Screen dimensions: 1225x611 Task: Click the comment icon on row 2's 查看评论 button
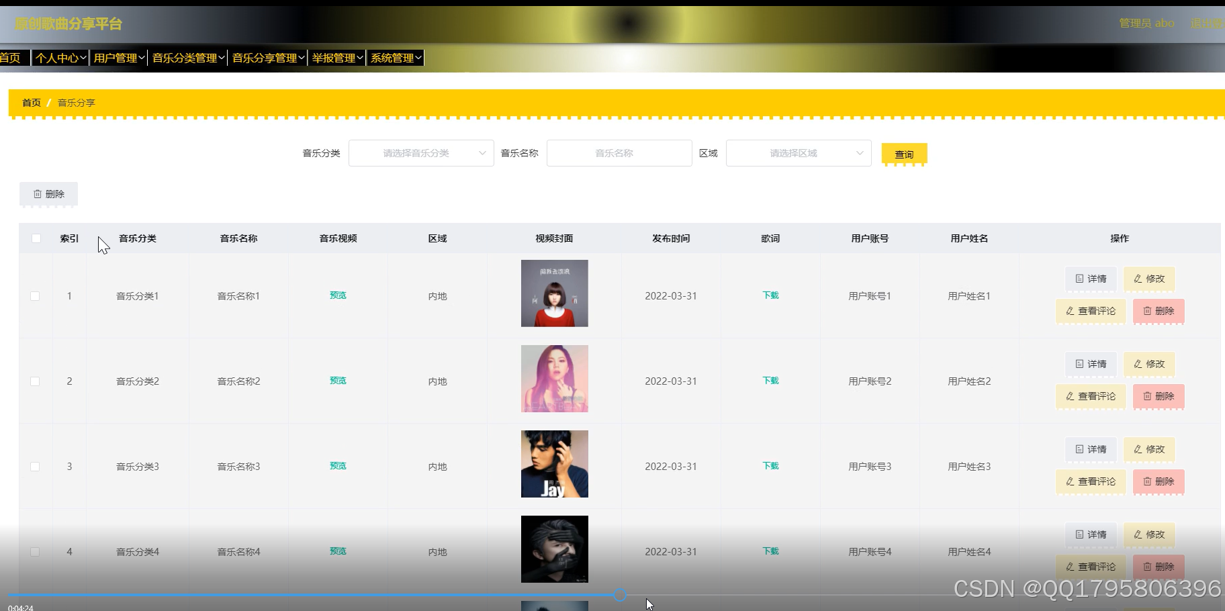pos(1069,396)
